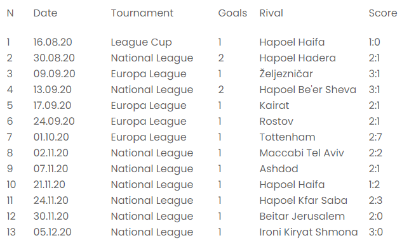Click Hapoel Kfar Saba rival name
This screenshot has width=409, height=245.
(304, 201)
